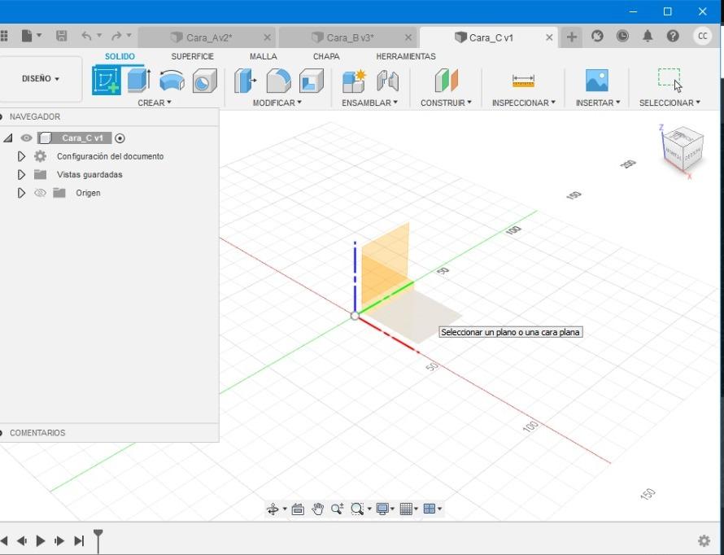The height and width of the screenshot is (555, 724).
Task: Activate the Measure inspect tool
Action: (523, 81)
